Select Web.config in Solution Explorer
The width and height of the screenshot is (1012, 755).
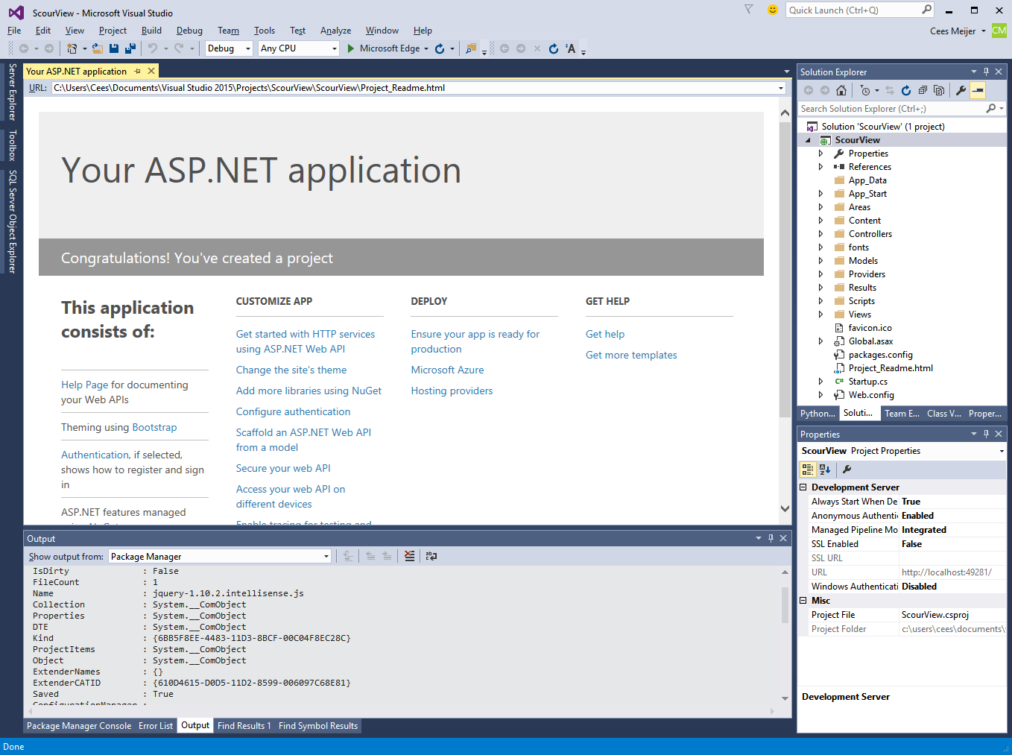coord(871,395)
